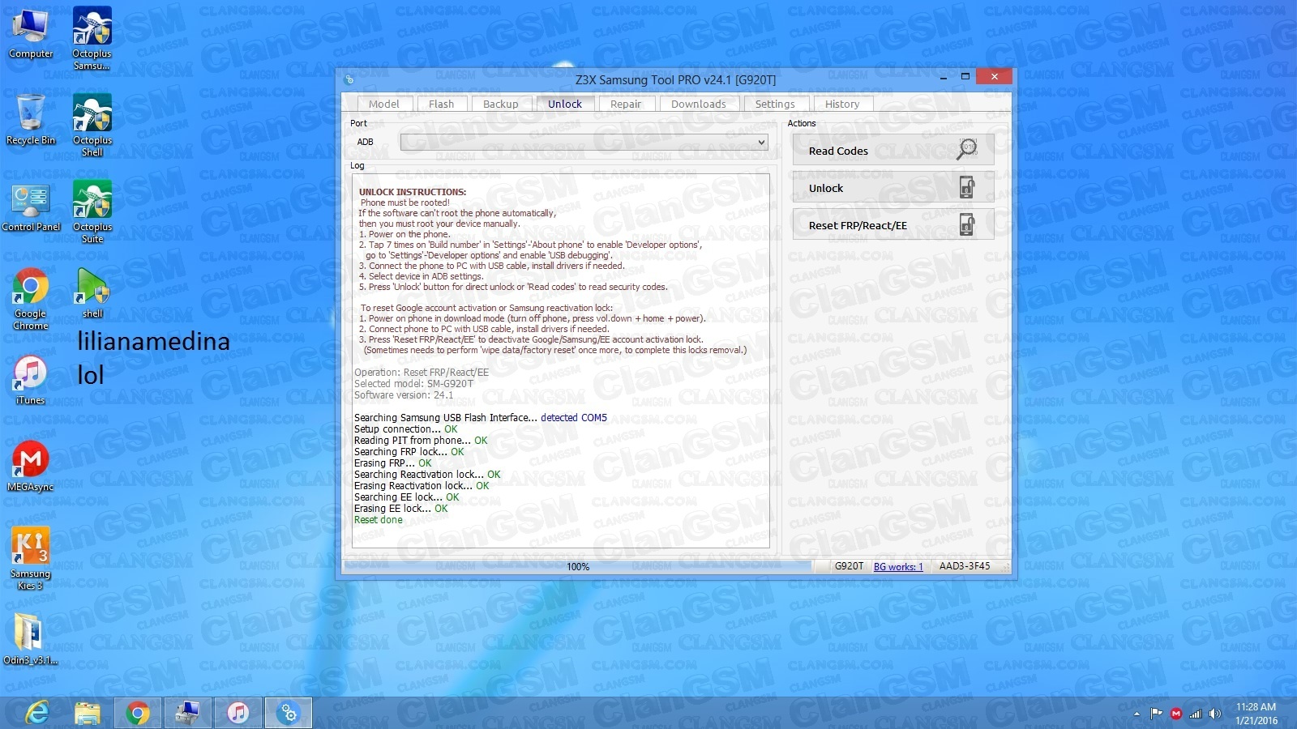The image size is (1297, 729).
Task: Show hidden system tray icons arrow
Action: point(1136,714)
